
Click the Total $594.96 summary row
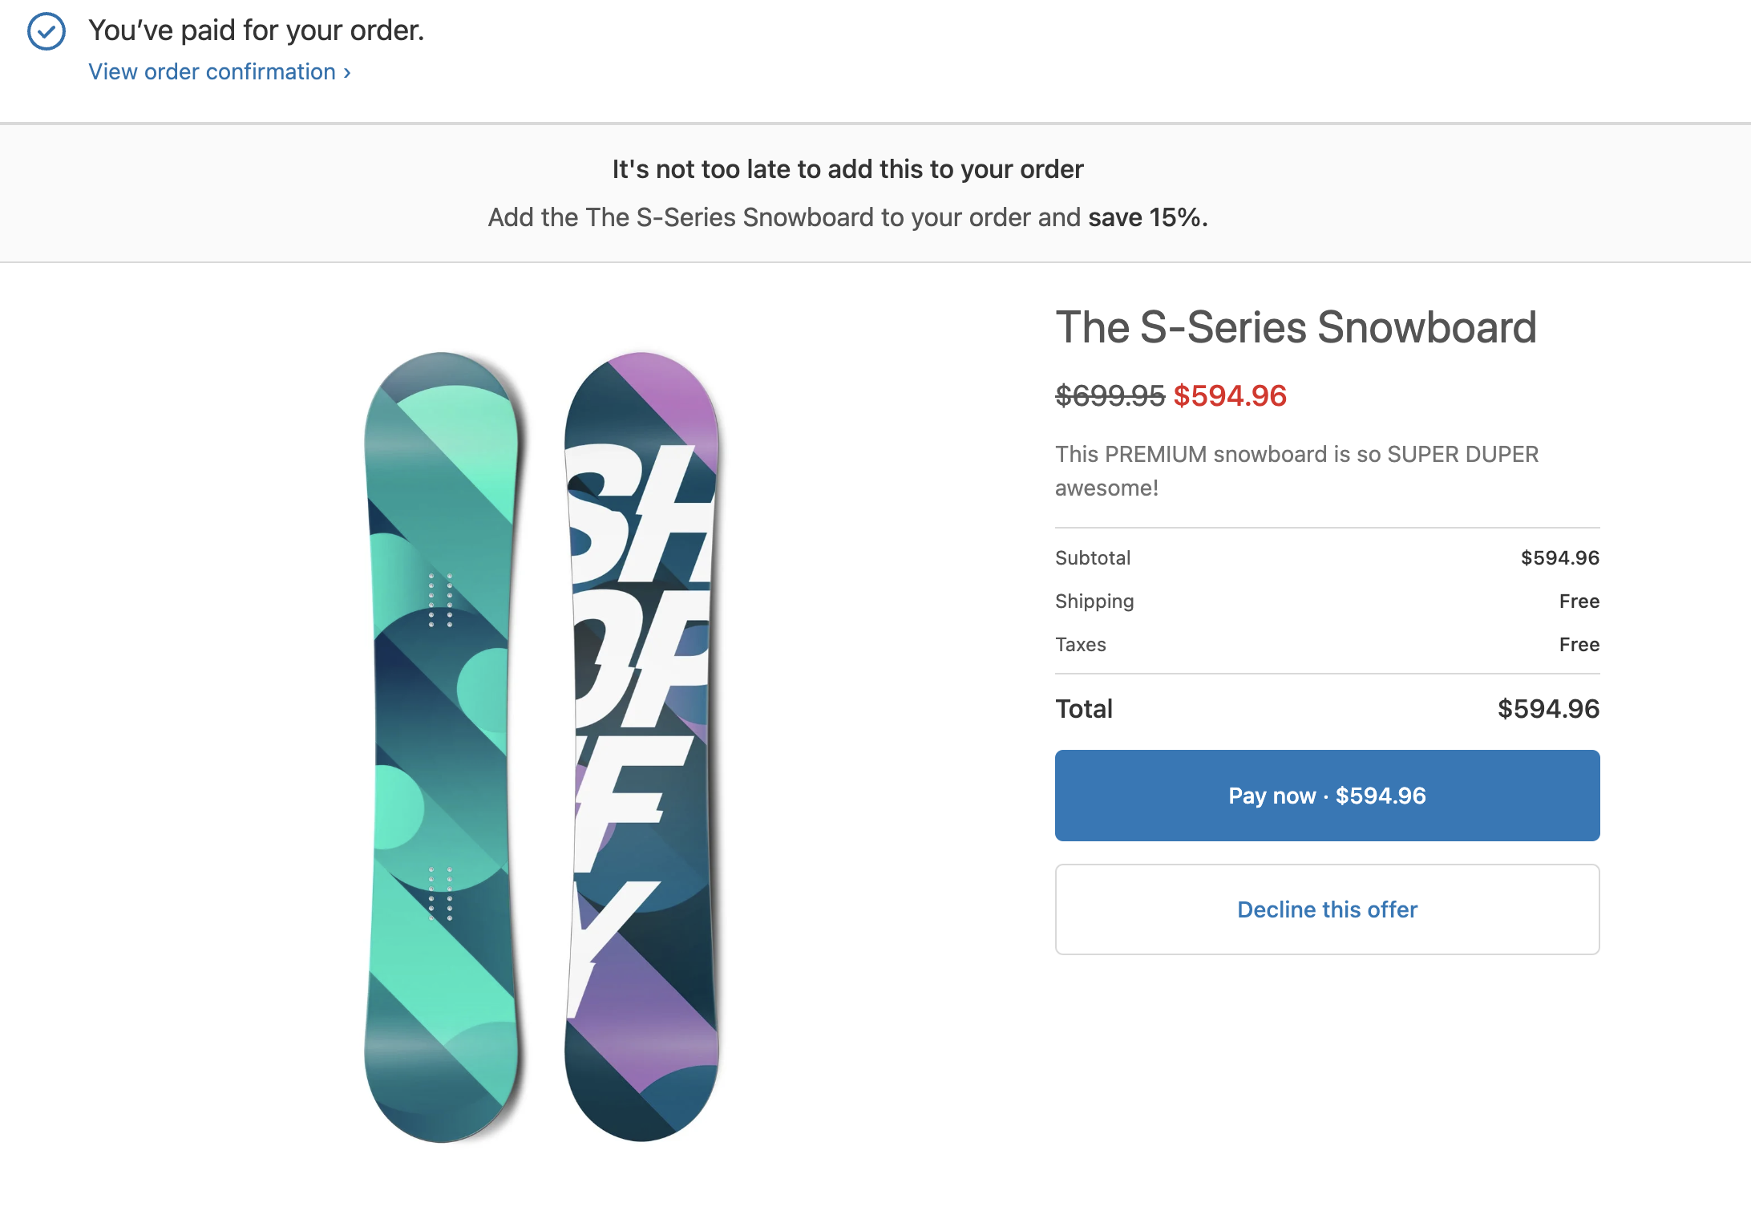(x=1327, y=708)
